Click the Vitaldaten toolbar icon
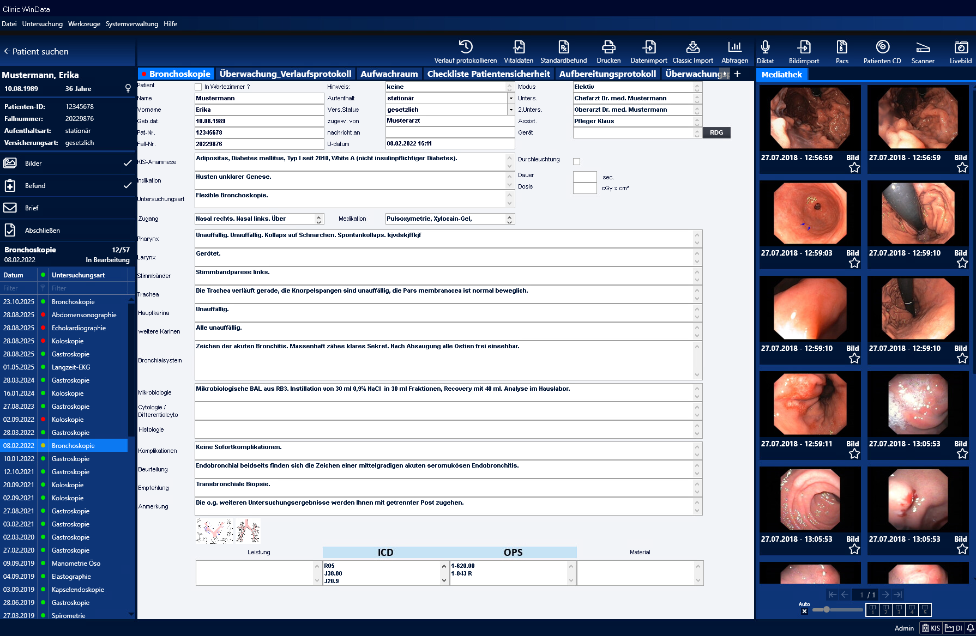This screenshot has width=976, height=636. pos(519,47)
